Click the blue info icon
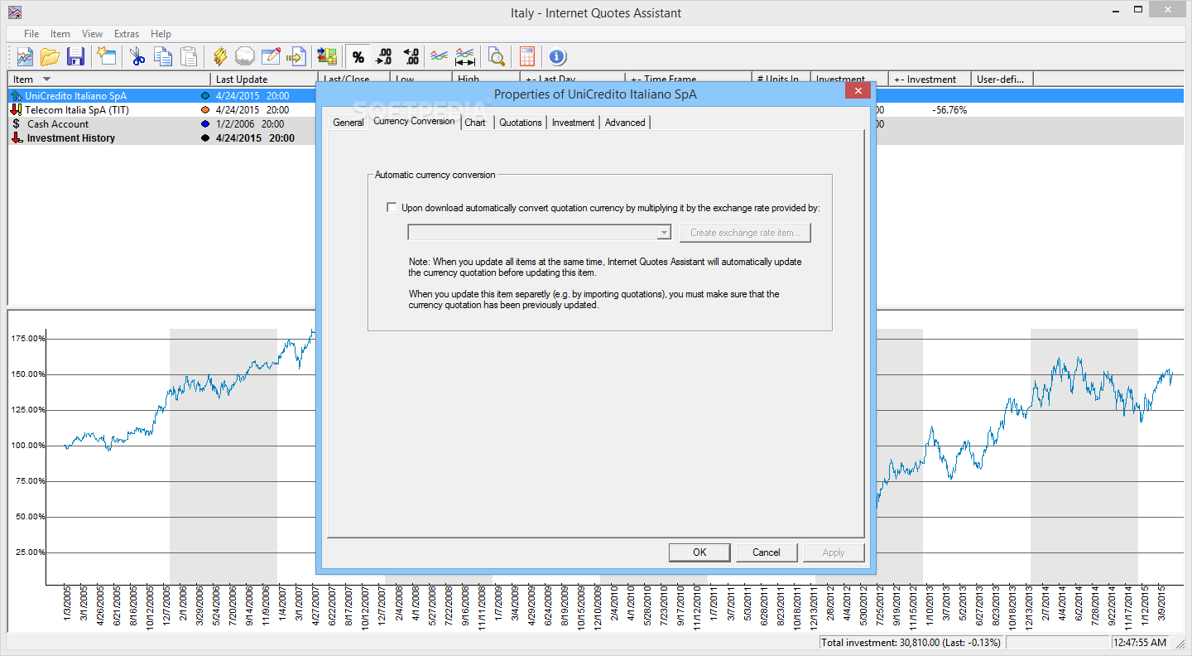The width and height of the screenshot is (1192, 656). 557,56
